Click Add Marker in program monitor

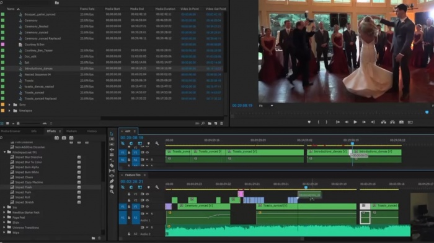pyautogui.click(x=309, y=122)
